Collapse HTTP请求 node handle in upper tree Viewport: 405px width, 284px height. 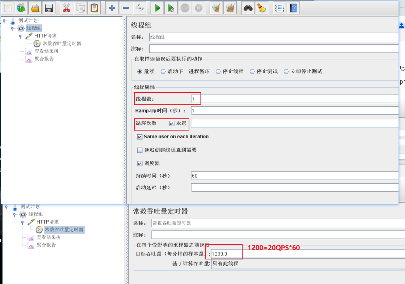pyautogui.click(x=20, y=36)
